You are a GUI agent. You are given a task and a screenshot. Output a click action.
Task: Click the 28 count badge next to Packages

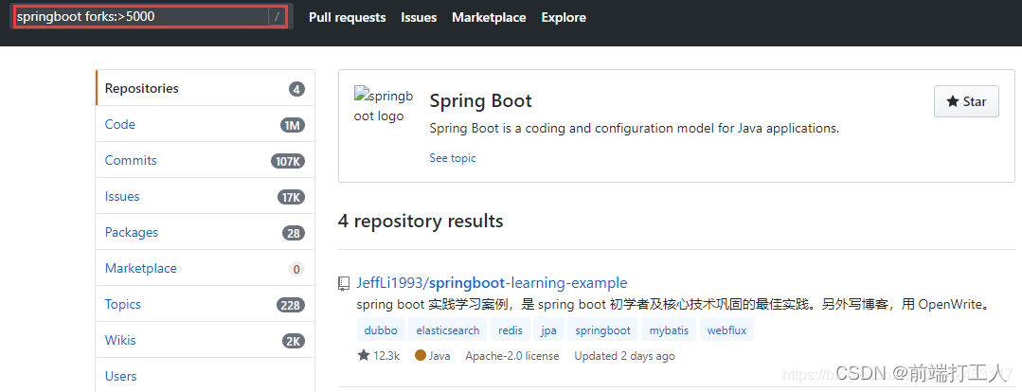coord(294,233)
